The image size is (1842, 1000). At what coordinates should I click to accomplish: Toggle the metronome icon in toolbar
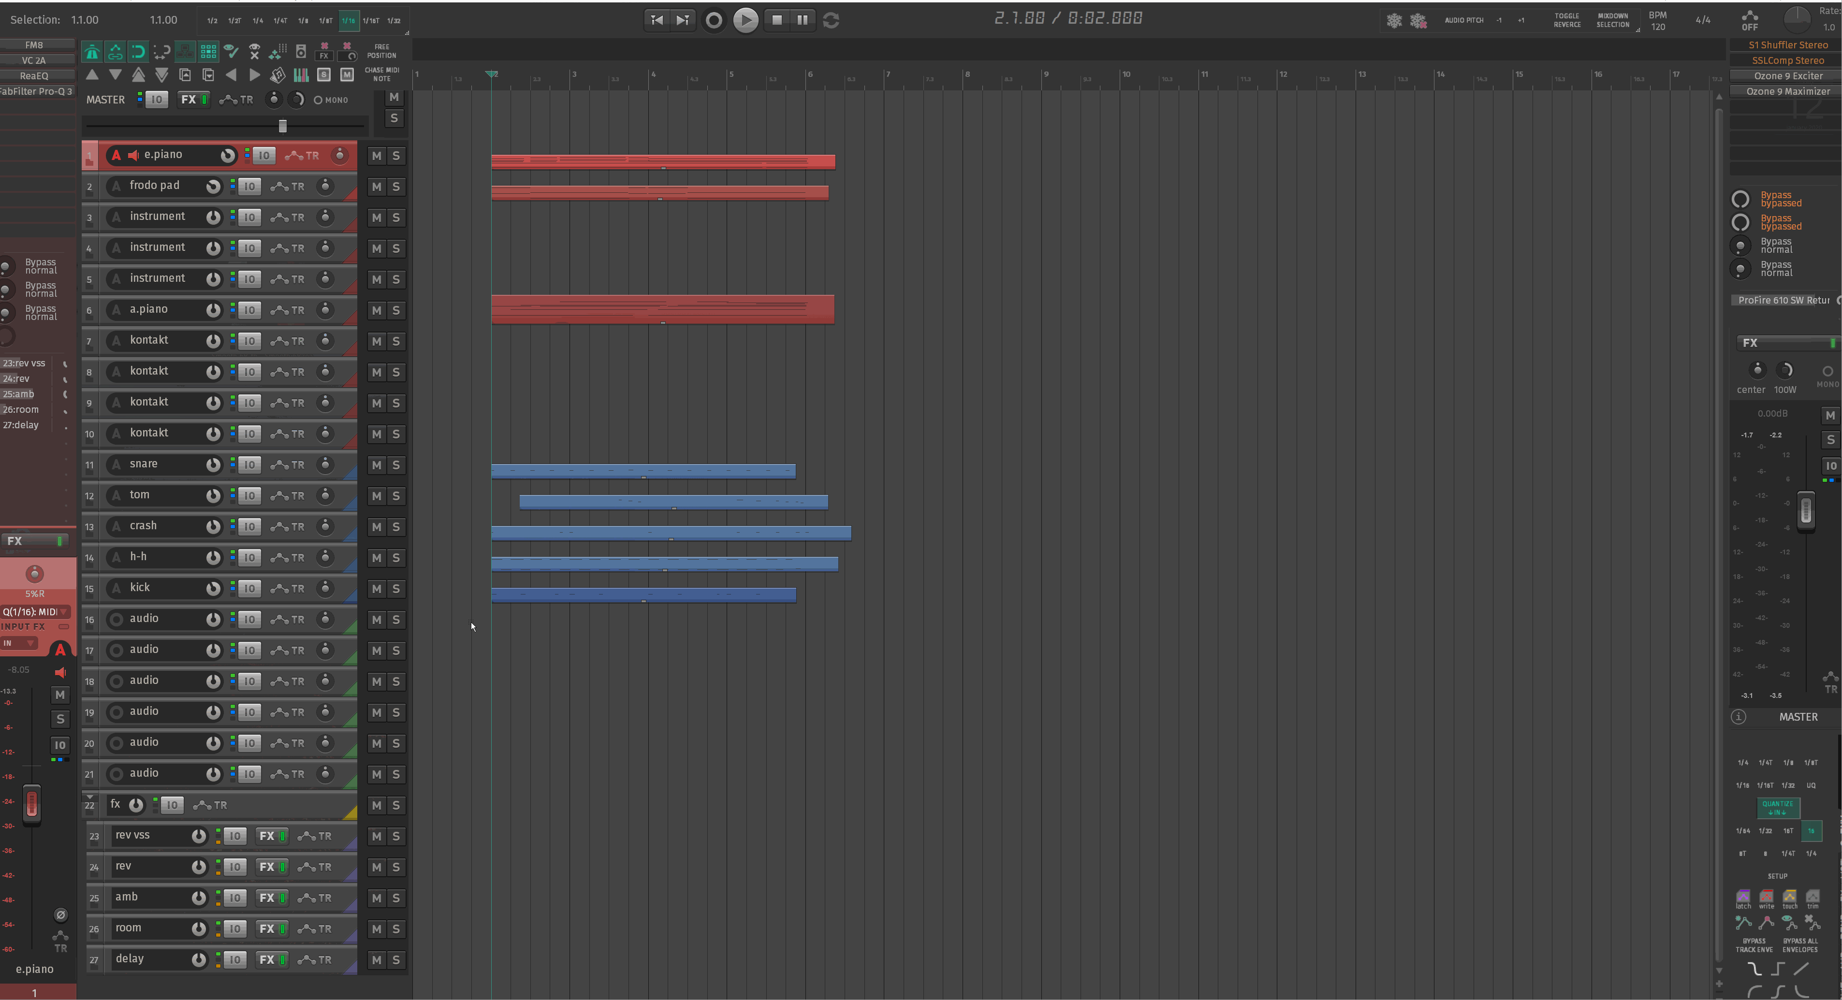(91, 51)
